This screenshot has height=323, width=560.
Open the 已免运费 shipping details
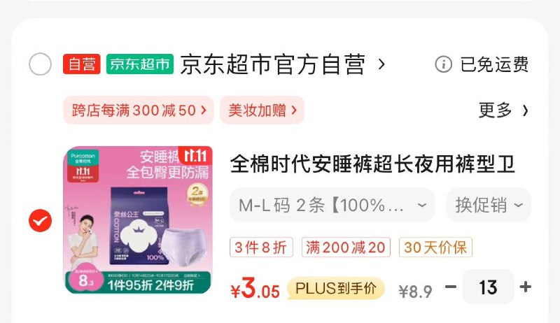(x=494, y=64)
